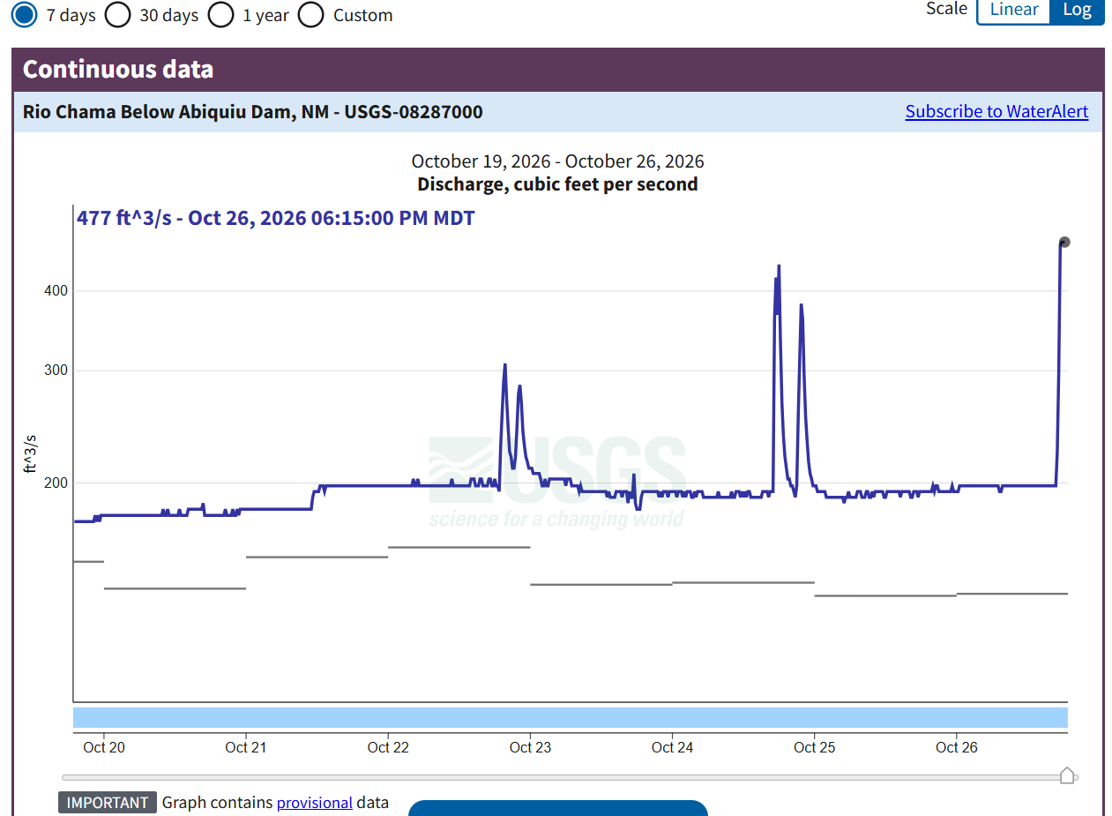Click the Oct 22 axis label
The height and width of the screenshot is (816, 1112).
[388, 747]
